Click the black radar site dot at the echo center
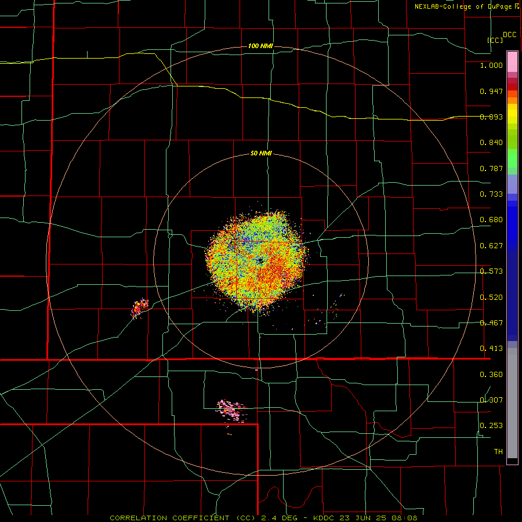The height and width of the screenshot is (522, 522). click(260, 260)
